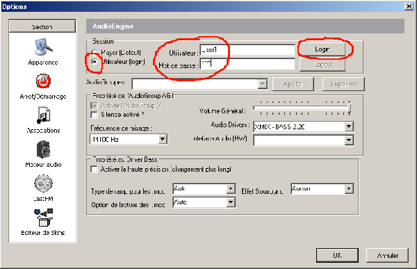Screen dimensions: 417x269
Task: Click the Login button
Action: pyautogui.click(x=322, y=49)
